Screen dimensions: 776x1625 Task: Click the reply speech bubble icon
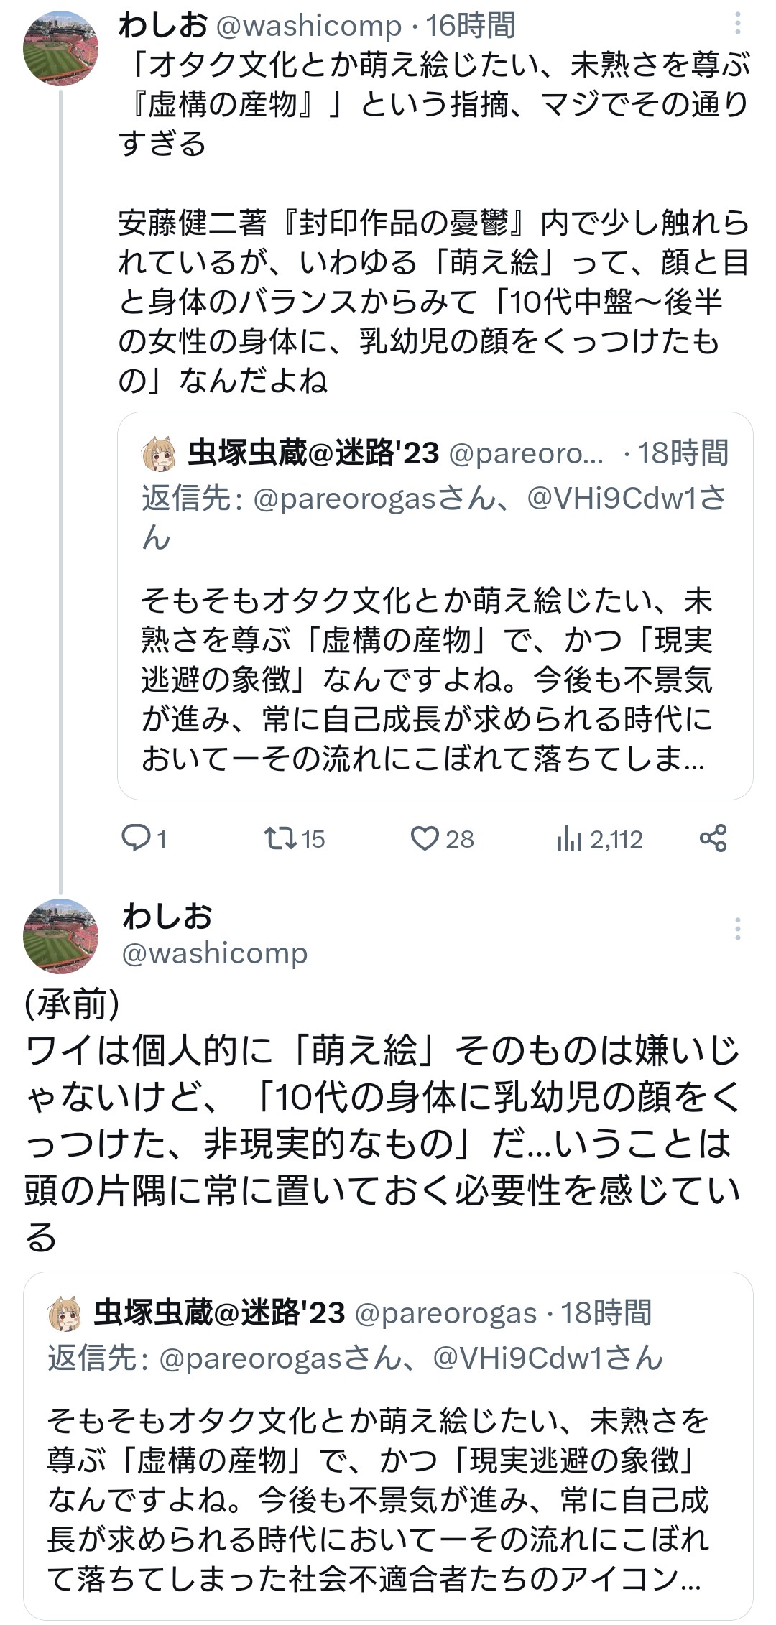point(135,838)
